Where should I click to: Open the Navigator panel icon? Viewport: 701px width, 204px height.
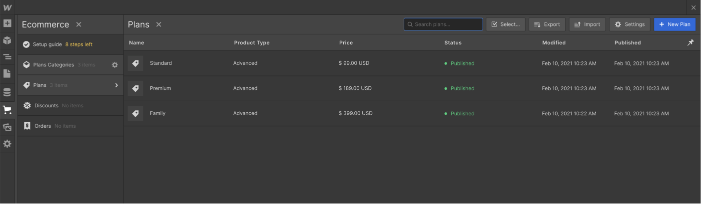click(7, 57)
